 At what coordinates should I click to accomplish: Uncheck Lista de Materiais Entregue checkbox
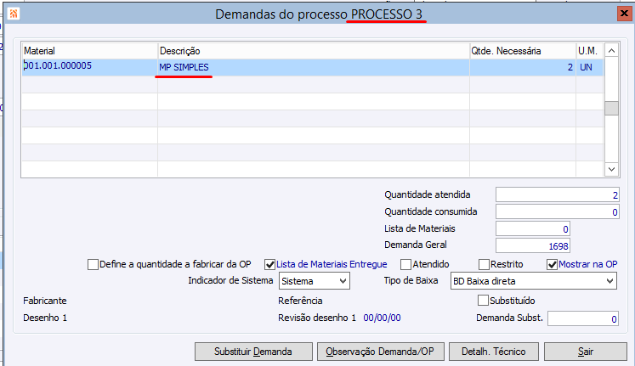(x=269, y=264)
